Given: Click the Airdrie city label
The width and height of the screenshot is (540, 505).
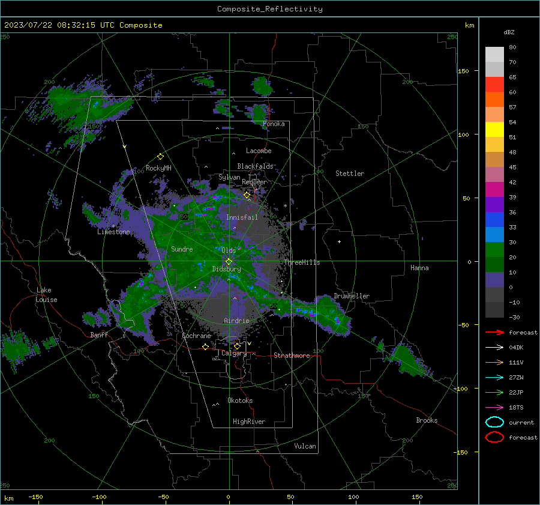Looking at the screenshot, I should point(236,321).
